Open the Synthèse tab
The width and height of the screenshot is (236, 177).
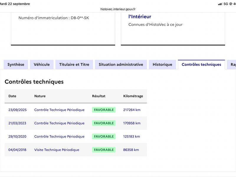pyautogui.click(x=16, y=64)
